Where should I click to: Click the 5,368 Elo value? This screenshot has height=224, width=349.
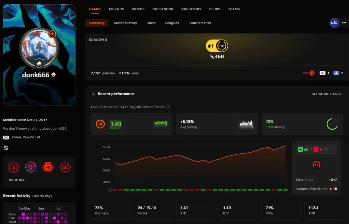[x=217, y=57]
